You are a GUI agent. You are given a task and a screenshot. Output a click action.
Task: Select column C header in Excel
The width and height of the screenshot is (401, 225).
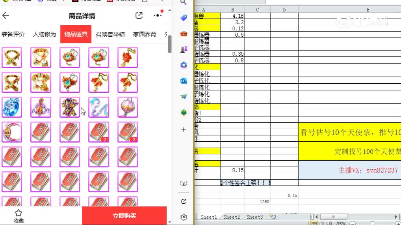(257, 10)
